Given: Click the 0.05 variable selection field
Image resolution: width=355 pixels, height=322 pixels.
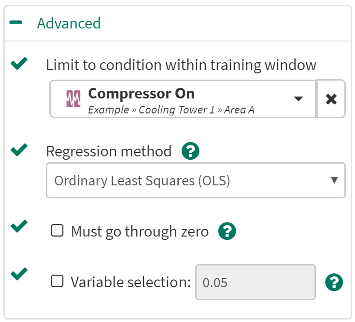Looking at the screenshot, I should [255, 282].
